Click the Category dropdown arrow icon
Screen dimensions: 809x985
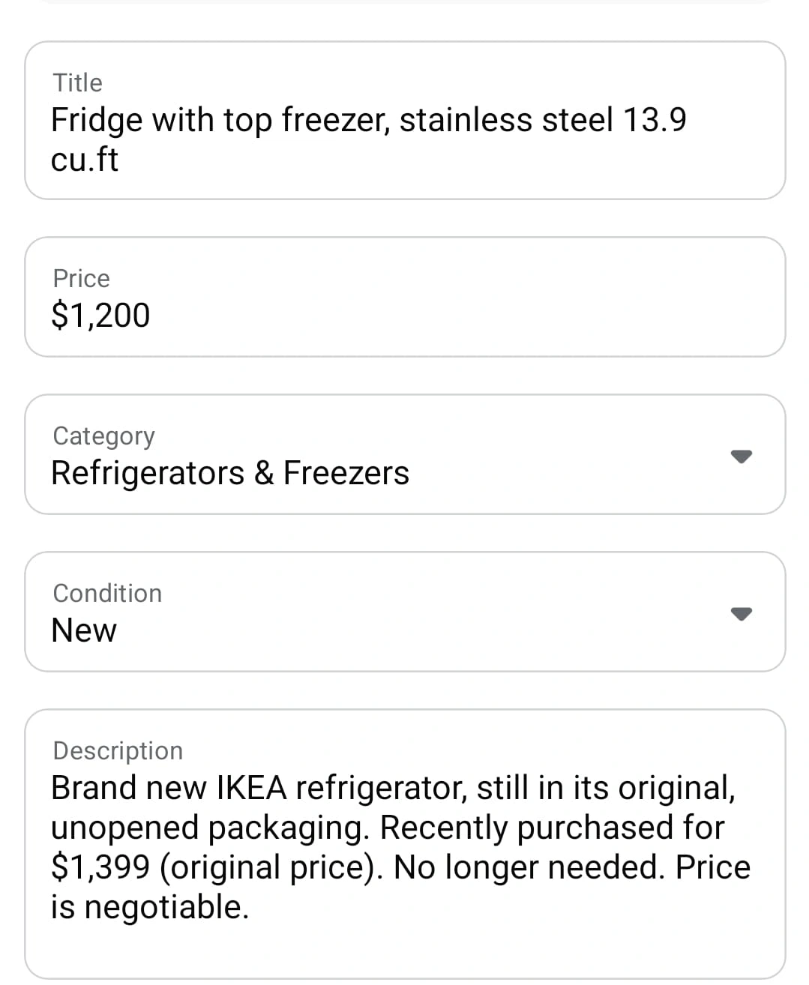[x=741, y=456]
